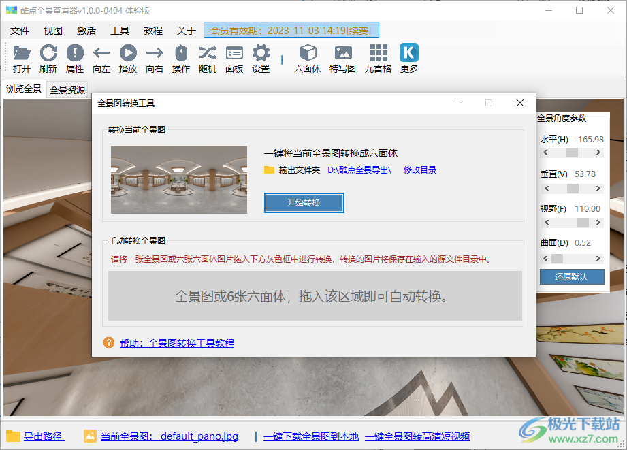Image resolution: width=627 pixels, height=450 pixels.
Task: Click the 水平(H) slider thumb
Action: [573, 152]
